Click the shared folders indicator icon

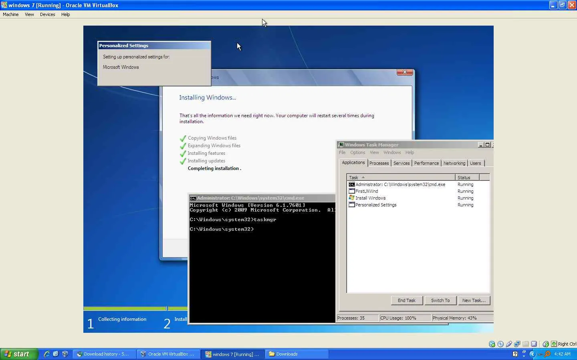coord(526,344)
